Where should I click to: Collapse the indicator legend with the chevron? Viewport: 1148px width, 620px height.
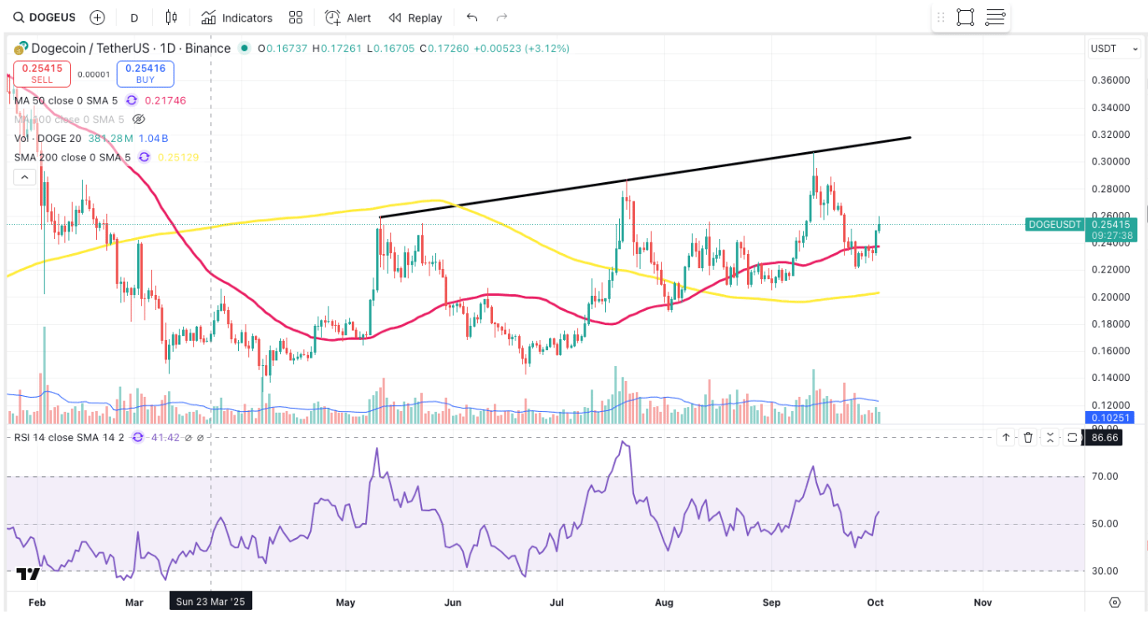[x=24, y=177]
